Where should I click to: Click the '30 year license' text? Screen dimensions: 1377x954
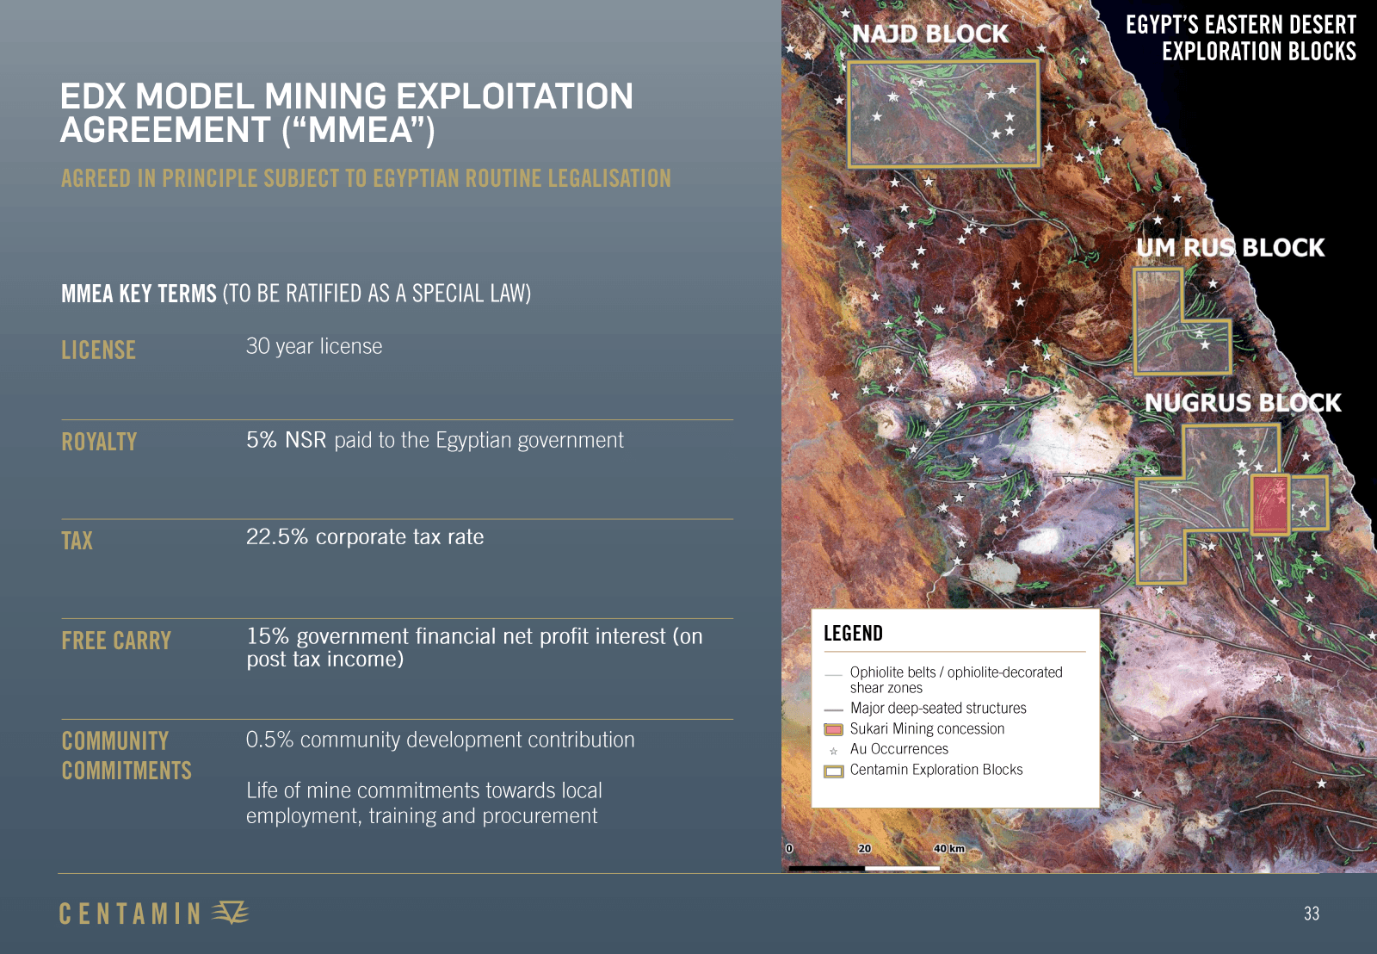pyautogui.click(x=314, y=346)
